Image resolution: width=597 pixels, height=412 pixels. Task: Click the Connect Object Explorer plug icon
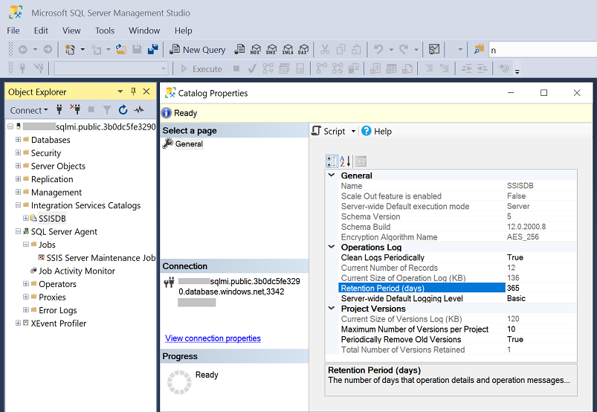coord(59,110)
